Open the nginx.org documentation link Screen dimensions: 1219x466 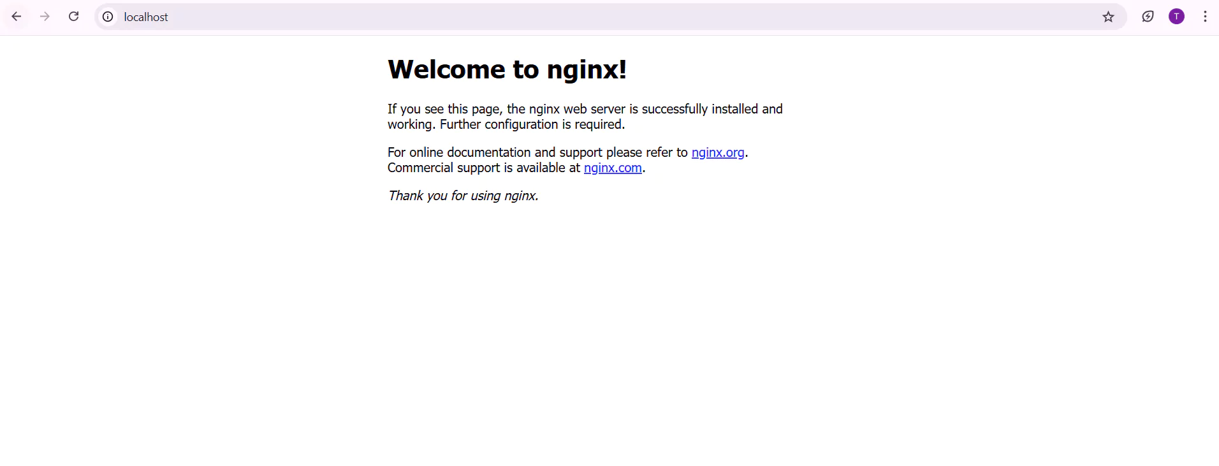point(717,152)
